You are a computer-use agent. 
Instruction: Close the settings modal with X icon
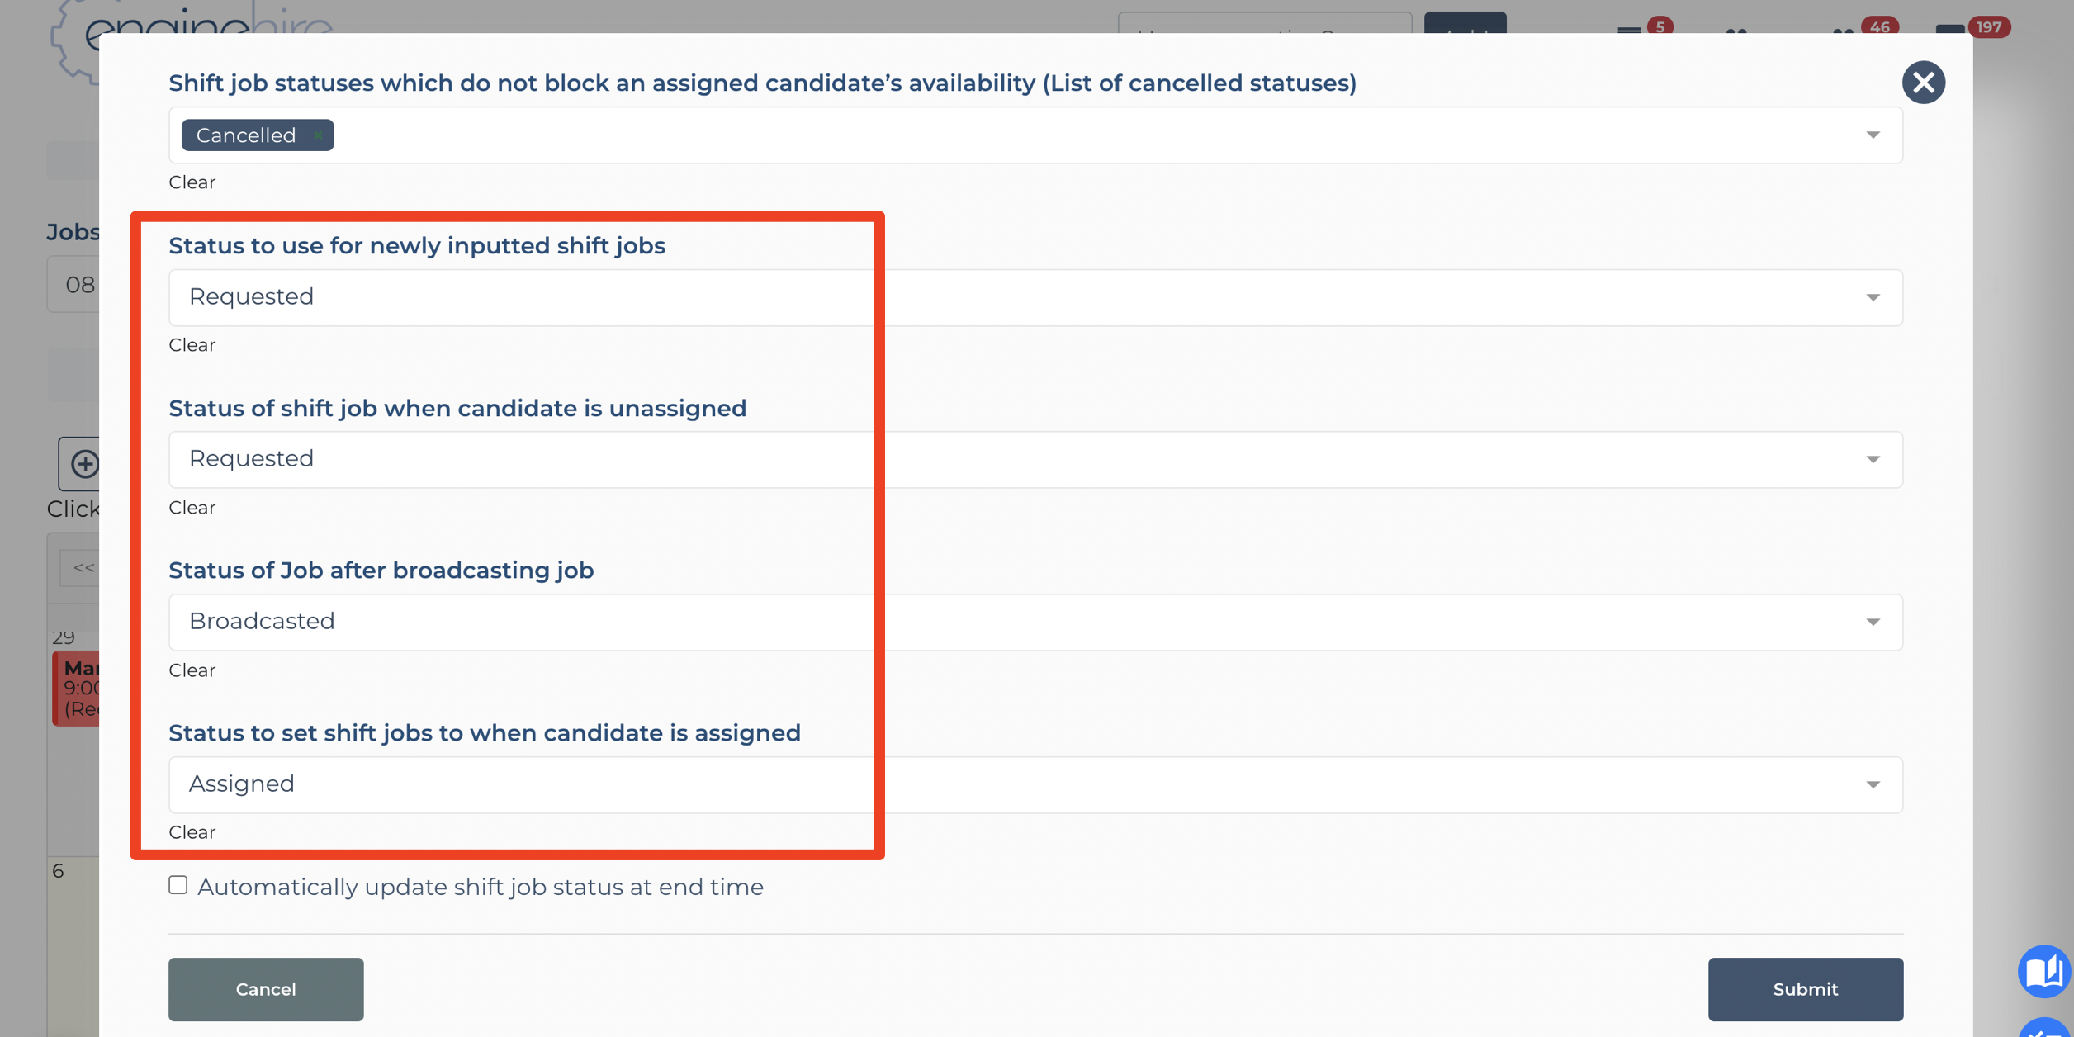1923,83
